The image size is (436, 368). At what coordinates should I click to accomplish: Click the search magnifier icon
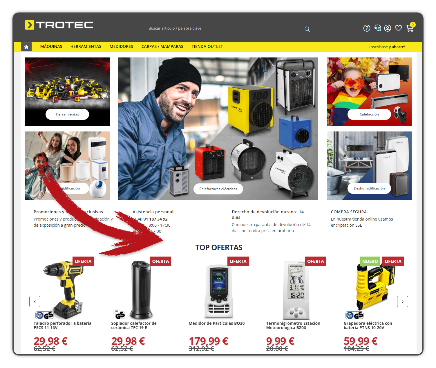point(307,29)
